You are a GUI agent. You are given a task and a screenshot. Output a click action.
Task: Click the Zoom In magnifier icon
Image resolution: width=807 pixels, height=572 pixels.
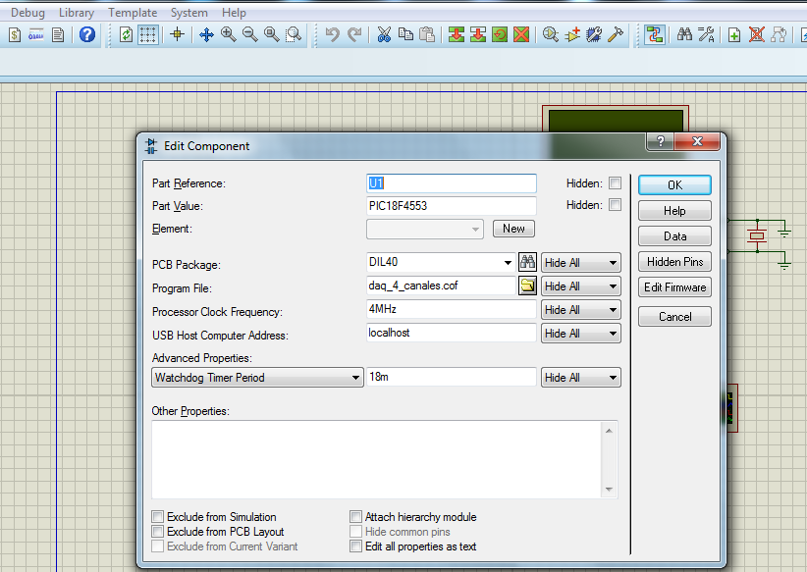[x=229, y=35]
